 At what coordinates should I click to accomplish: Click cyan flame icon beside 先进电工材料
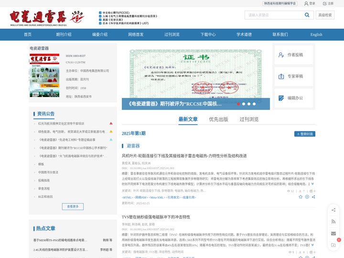pyautogui.click(x=111, y=140)
